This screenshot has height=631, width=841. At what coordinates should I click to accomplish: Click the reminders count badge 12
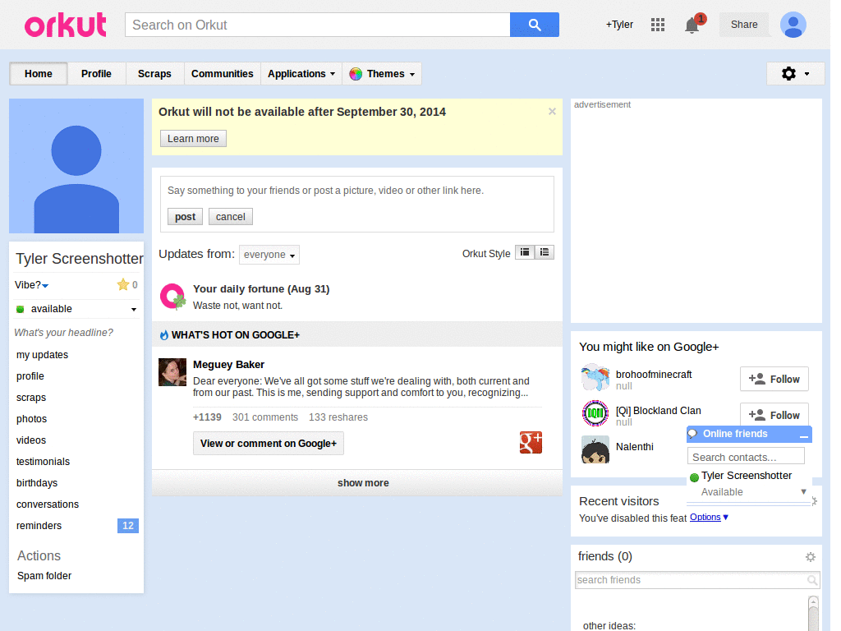127,526
